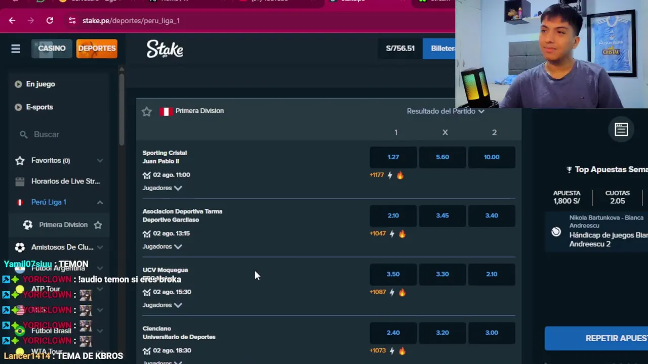Grab the sidebar vertical scrollbar
The image size is (648, 364).
point(121,109)
